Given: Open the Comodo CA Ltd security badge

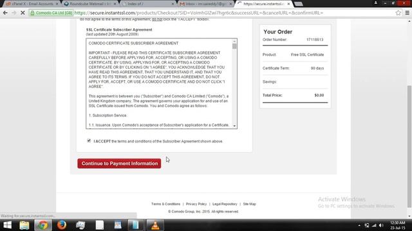Looking at the screenshot, I should pos(51,13).
